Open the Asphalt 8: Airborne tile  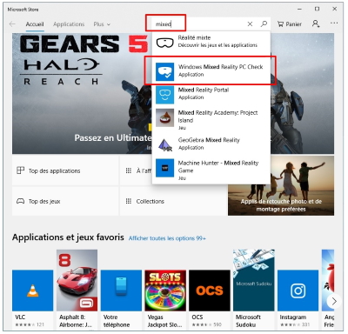77,289
